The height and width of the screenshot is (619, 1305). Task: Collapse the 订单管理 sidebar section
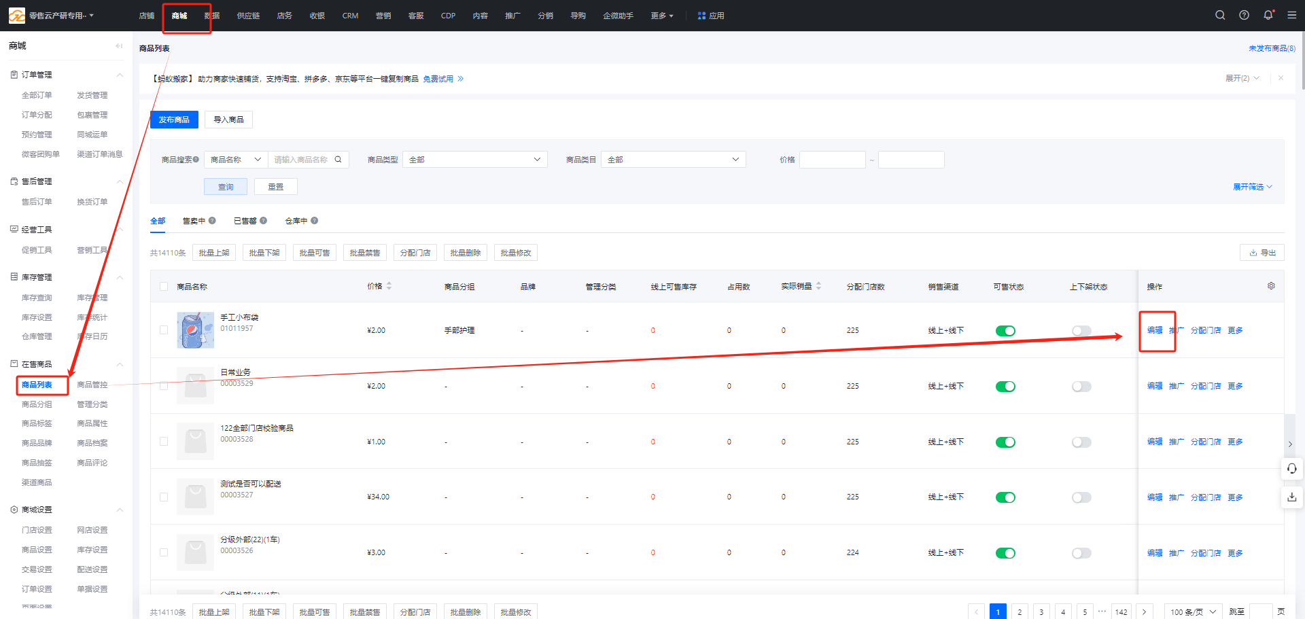click(x=120, y=75)
